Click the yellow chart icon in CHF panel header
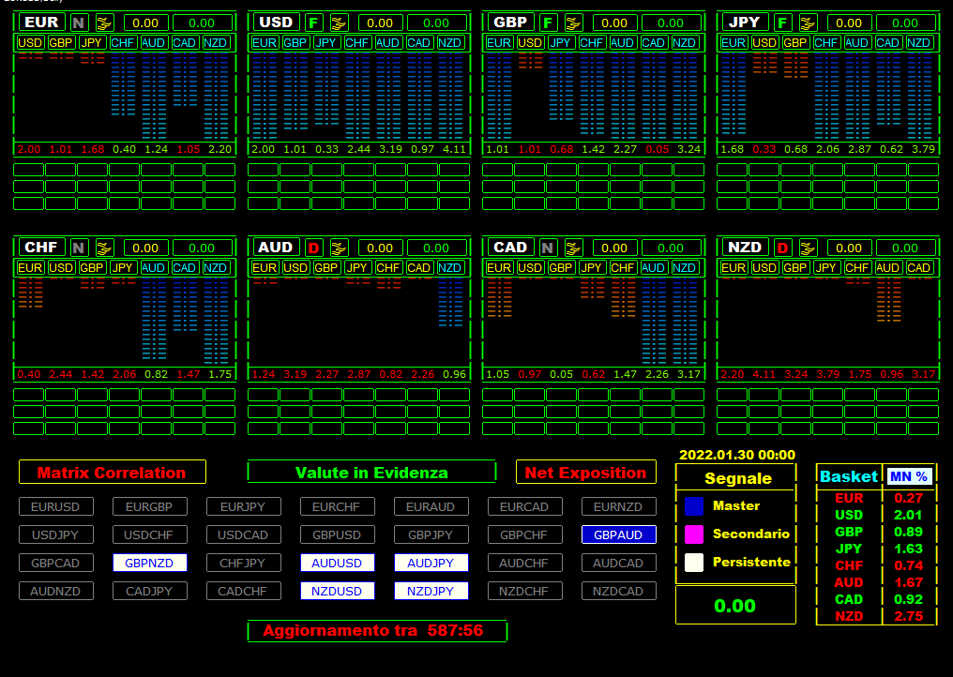This screenshot has width=953, height=677. click(x=104, y=248)
